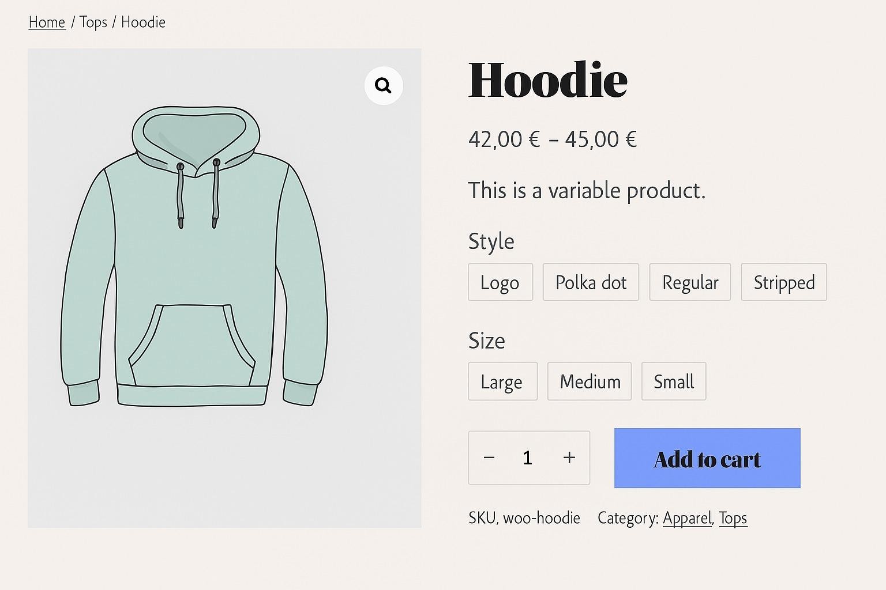
Task: Select the Stripped style option
Action: [x=783, y=282]
